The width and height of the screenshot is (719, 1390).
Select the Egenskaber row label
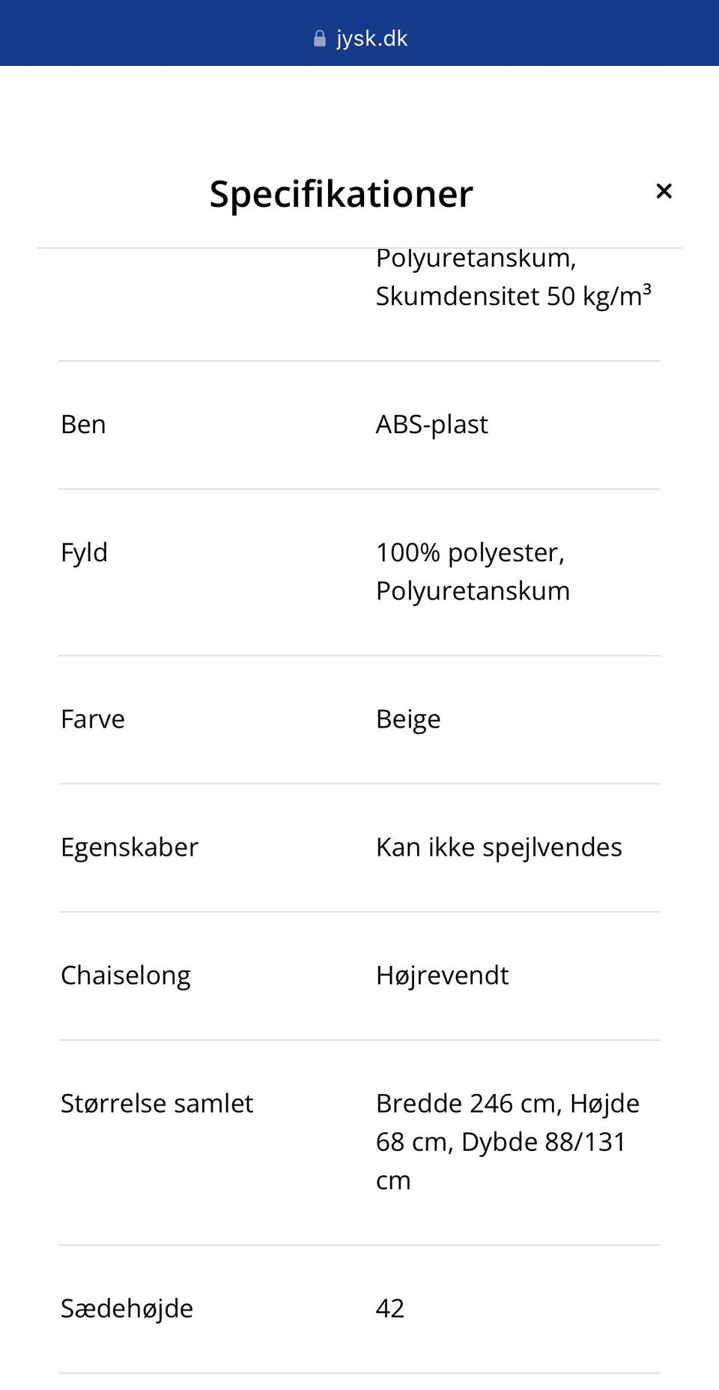(x=130, y=847)
